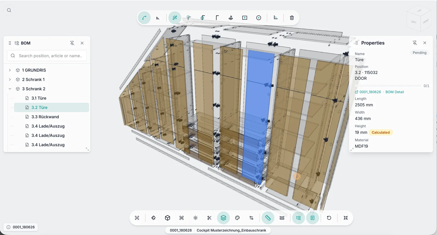This screenshot has width=437, height=235.
Task: Click the BOM search input field
Action: (x=47, y=56)
